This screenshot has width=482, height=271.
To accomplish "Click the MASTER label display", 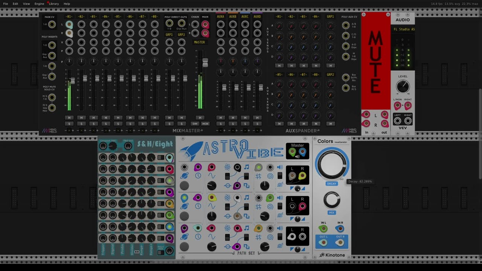I will click(x=200, y=42).
